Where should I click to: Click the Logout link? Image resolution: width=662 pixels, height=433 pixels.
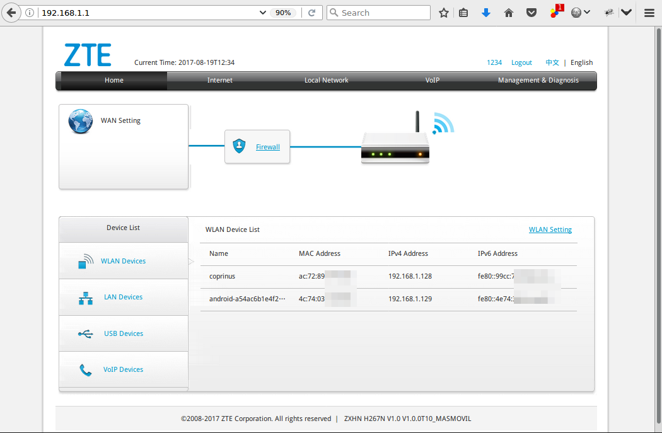pyautogui.click(x=521, y=63)
